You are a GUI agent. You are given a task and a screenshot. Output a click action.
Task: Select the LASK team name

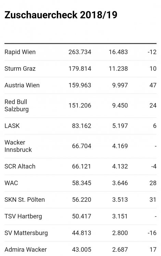[12, 126]
